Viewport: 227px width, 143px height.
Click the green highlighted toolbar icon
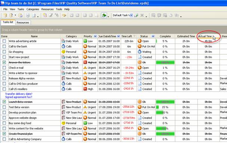tap(104, 15)
